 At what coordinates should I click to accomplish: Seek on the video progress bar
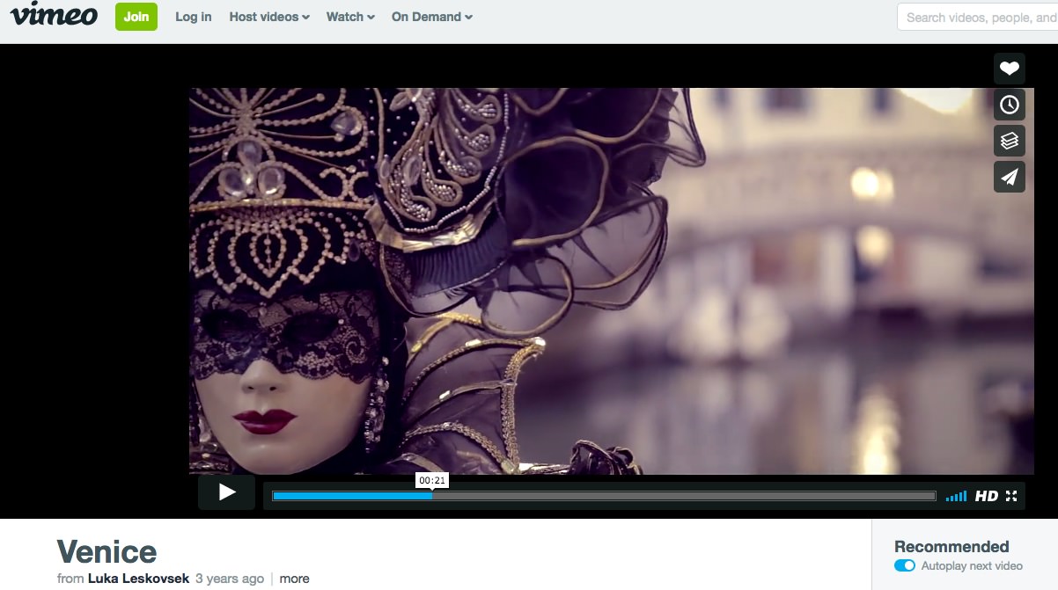click(x=604, y=496)
